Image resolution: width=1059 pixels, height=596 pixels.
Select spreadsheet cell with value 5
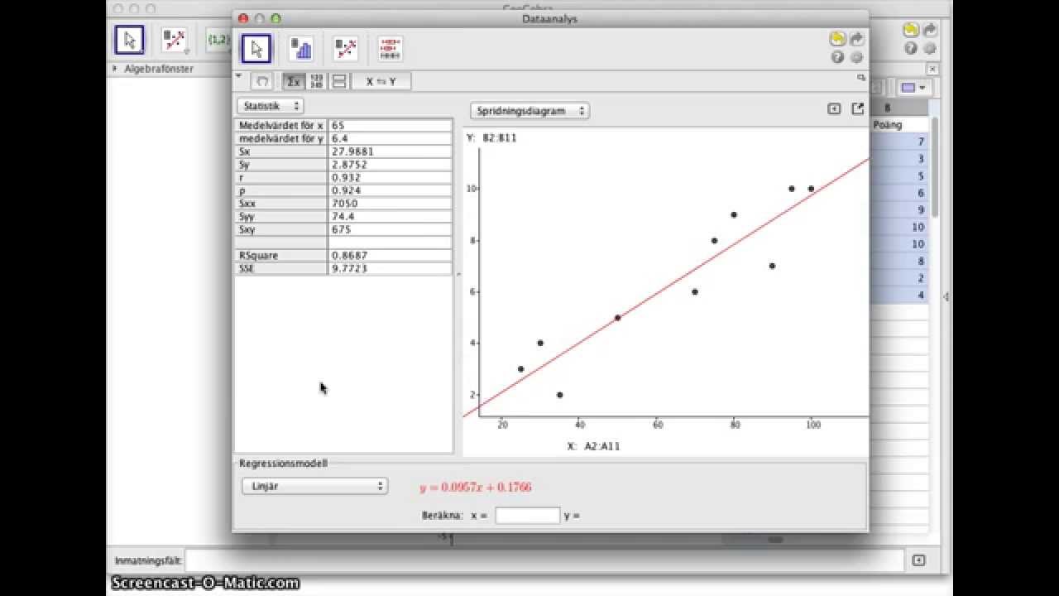[899, 176]
